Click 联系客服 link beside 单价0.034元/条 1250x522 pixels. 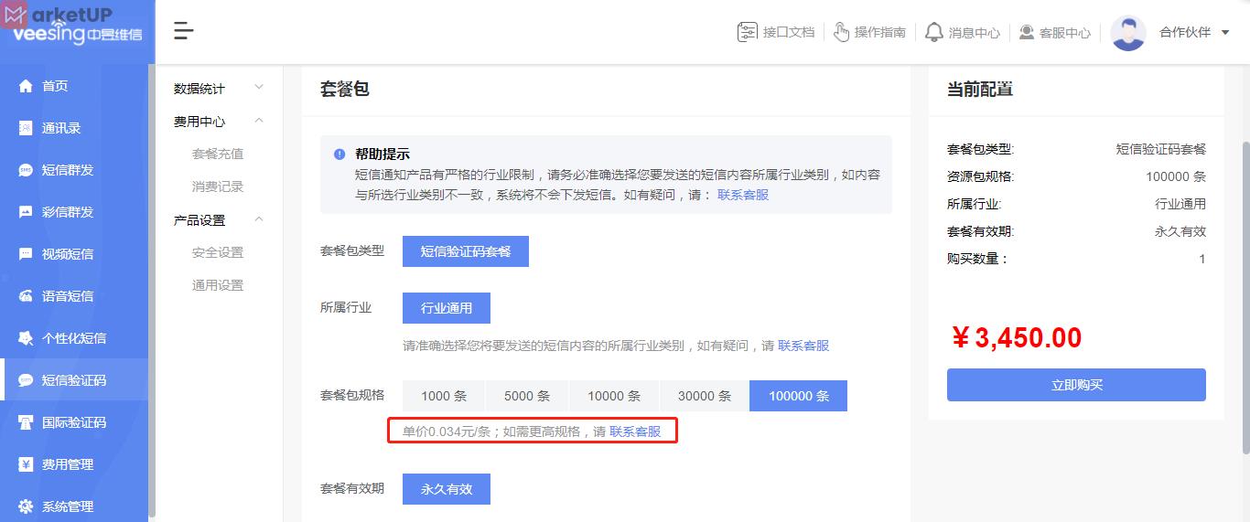click(635, 431)
